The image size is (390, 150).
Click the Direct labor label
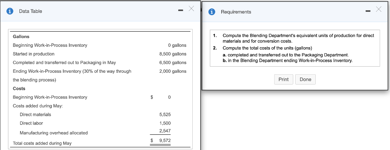31,123
